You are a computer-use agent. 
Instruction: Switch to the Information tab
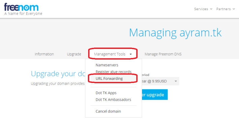tap(44, 54)
